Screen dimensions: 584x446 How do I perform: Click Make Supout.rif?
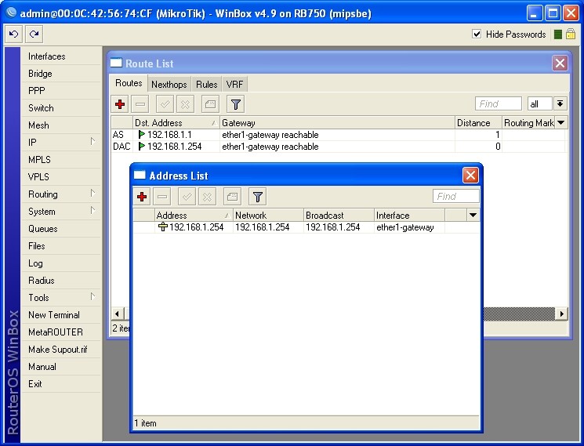(x=60, y=350)
